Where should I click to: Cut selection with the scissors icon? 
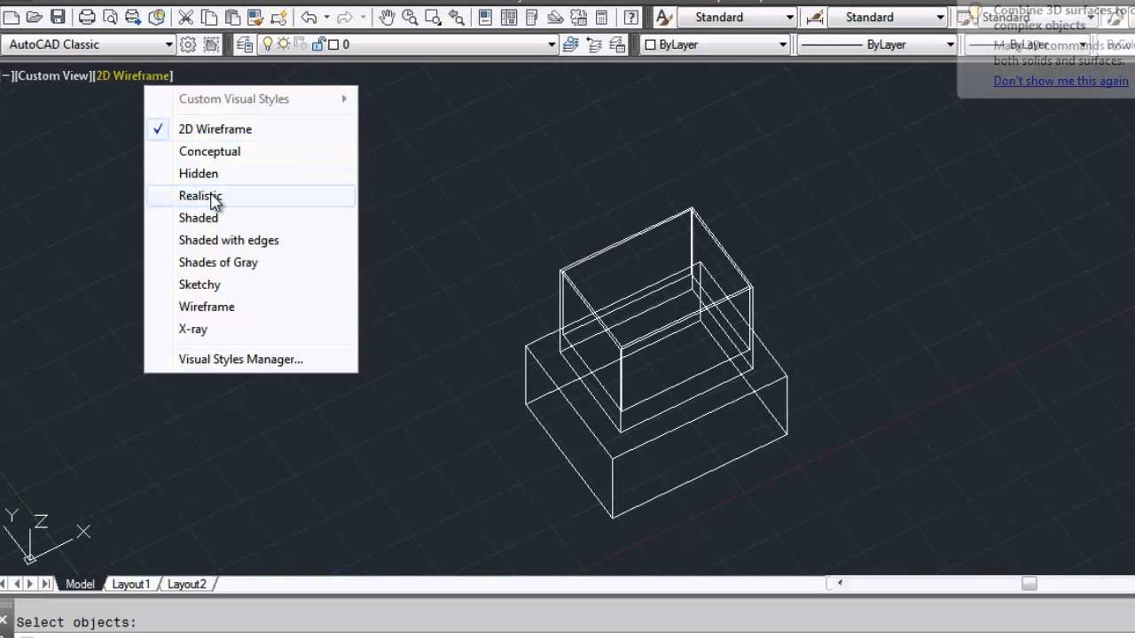tap(186, 17)
